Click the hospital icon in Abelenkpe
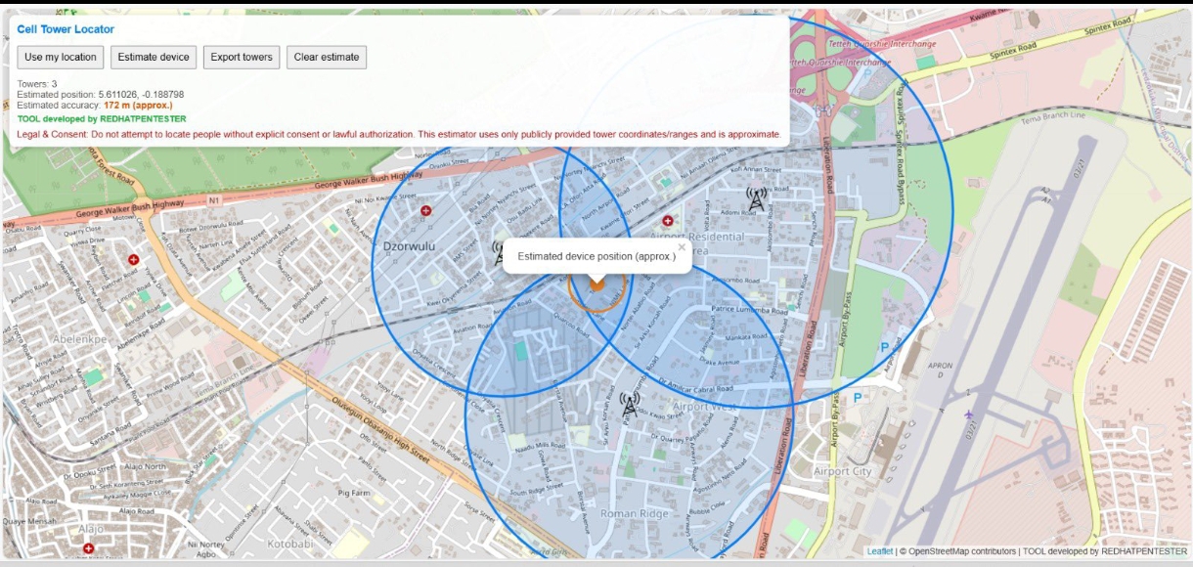This screenshot has height=567, width=1193. [x=134, y=260]
